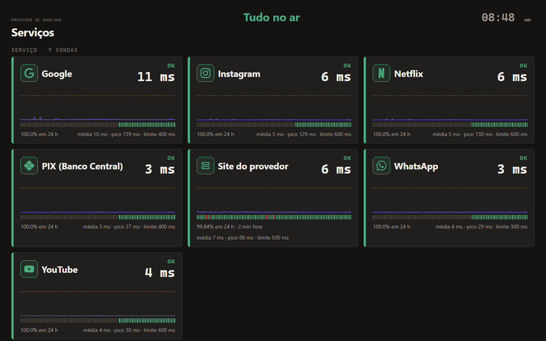Click the Tudo no ar status heading
546x341 pixels.
(271, 17)
